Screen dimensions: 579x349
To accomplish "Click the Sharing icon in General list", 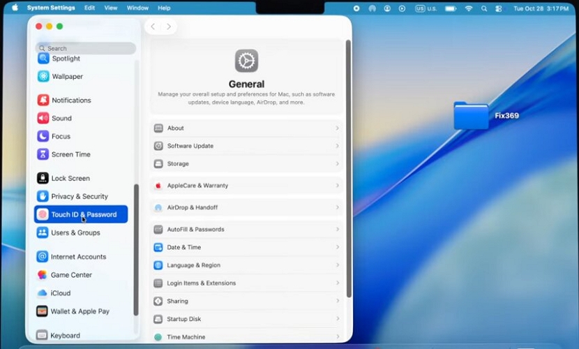I will [x=158, y=301].
